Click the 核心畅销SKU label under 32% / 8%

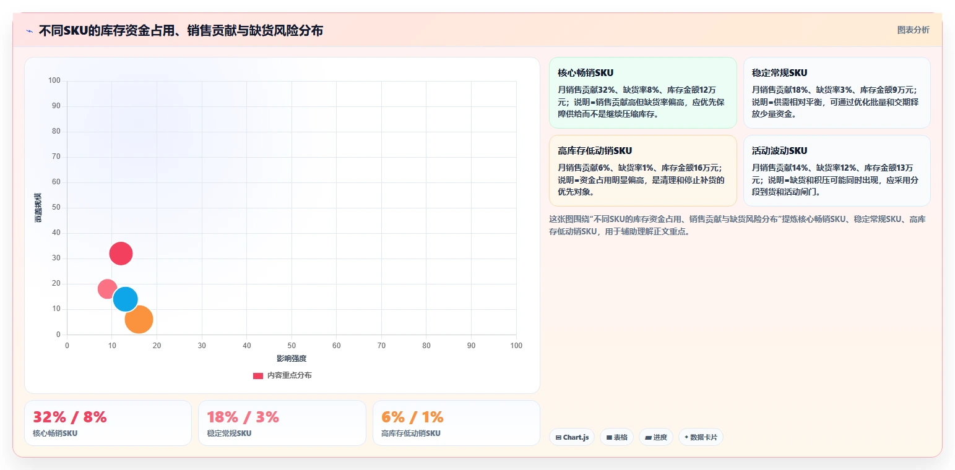[x=55, y=434]
